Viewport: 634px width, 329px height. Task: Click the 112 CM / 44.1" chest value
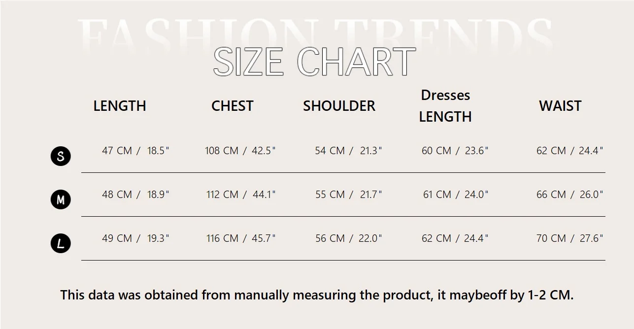[x=241, y=195]
